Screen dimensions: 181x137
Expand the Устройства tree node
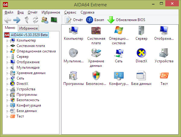(7, 89)
